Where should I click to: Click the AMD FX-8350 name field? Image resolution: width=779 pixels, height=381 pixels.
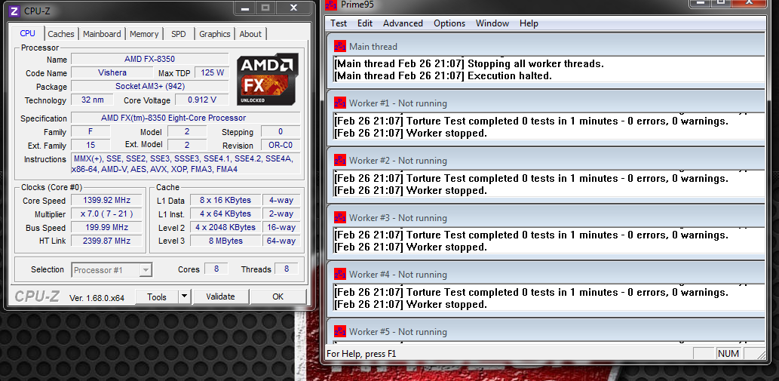click(149, 59)
